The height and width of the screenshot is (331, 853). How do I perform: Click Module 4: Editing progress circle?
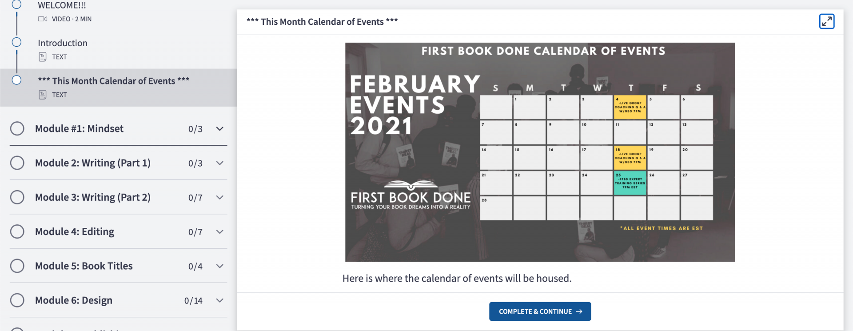coord(17,231)
